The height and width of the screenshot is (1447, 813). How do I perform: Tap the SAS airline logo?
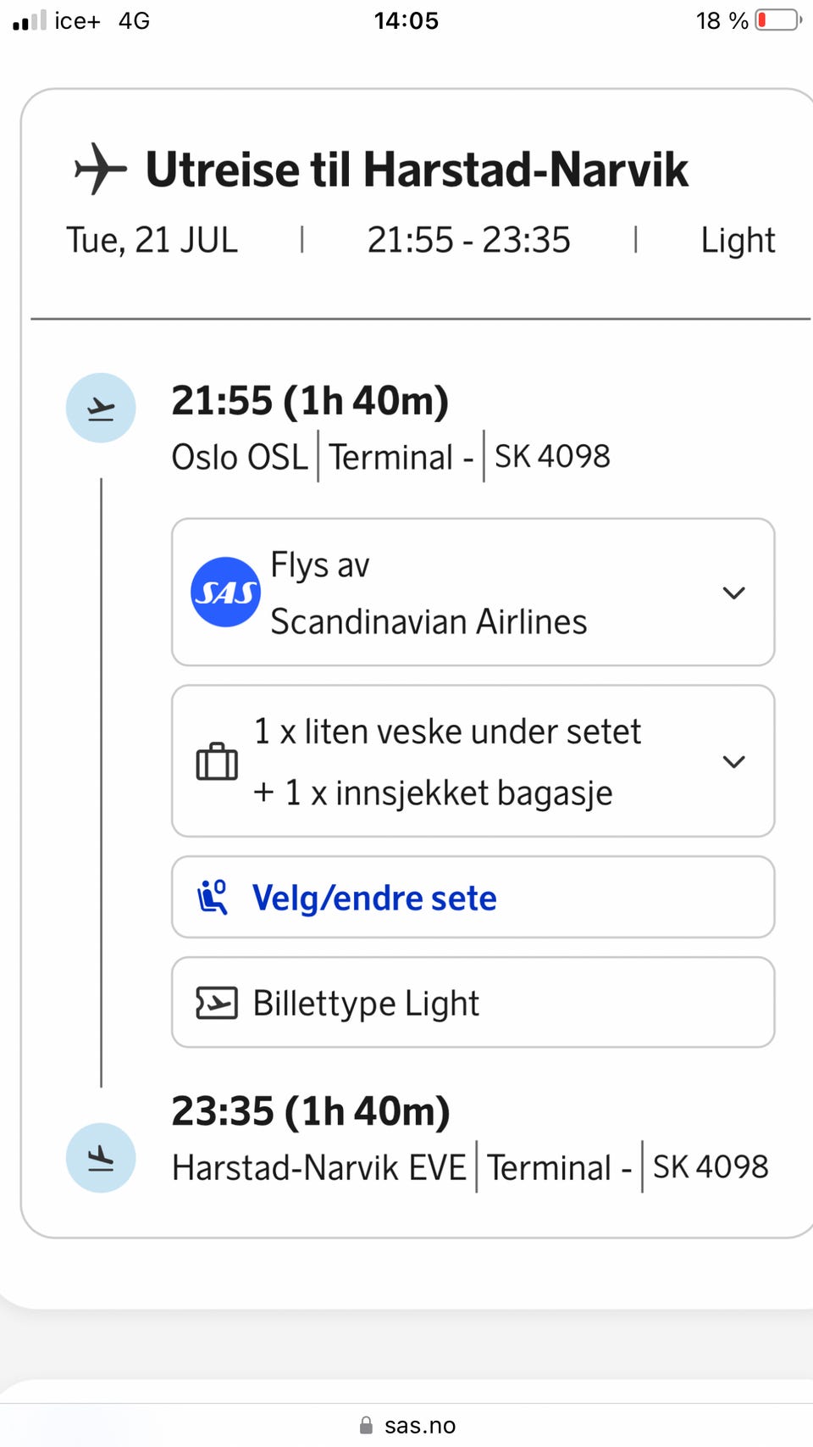tap(225, 592)
